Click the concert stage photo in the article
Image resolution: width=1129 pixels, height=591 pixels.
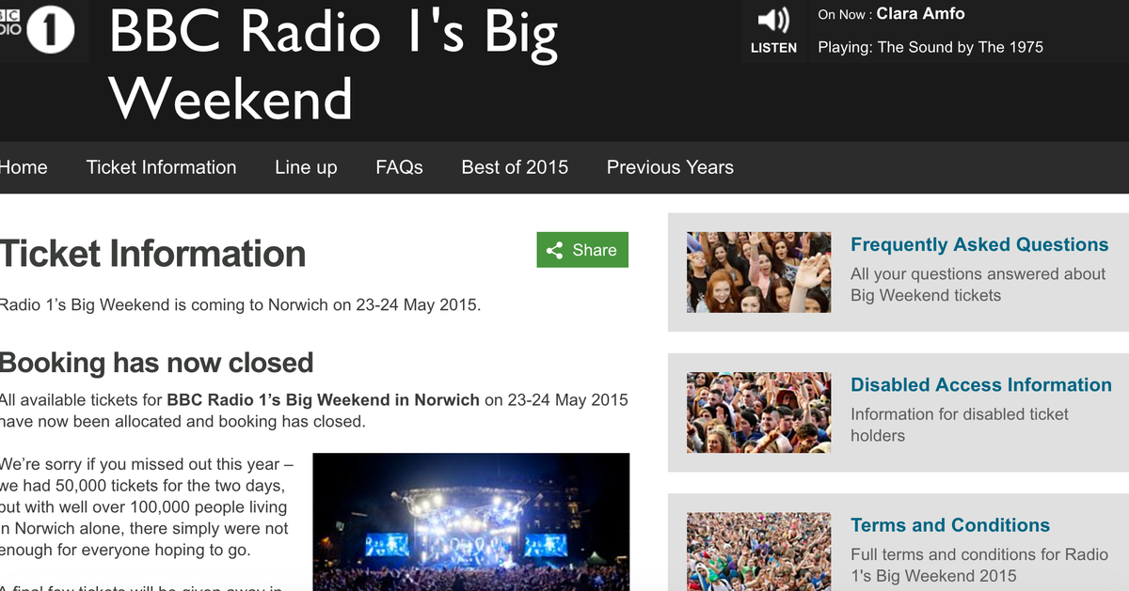tap(472, 522)
